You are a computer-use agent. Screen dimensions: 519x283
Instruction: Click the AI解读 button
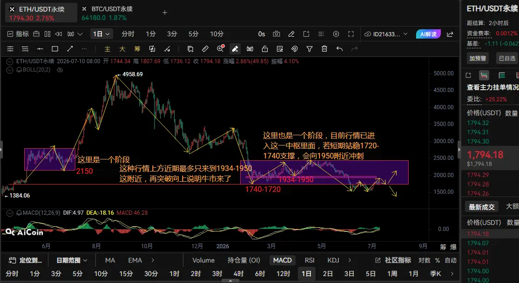coord(428,34)
